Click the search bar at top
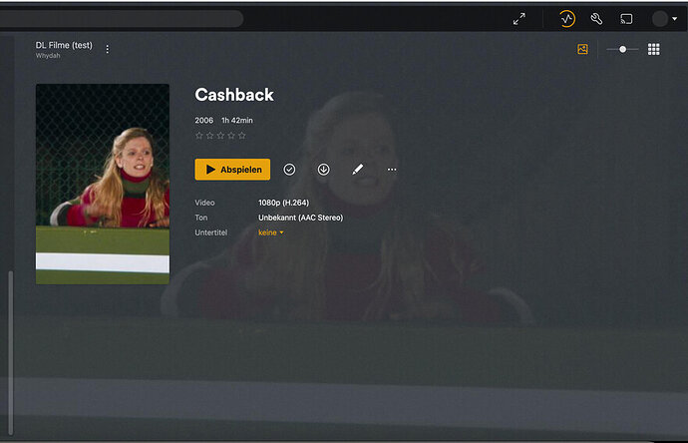This screenshot has width=688, height=443. click(x=122, y=19)
